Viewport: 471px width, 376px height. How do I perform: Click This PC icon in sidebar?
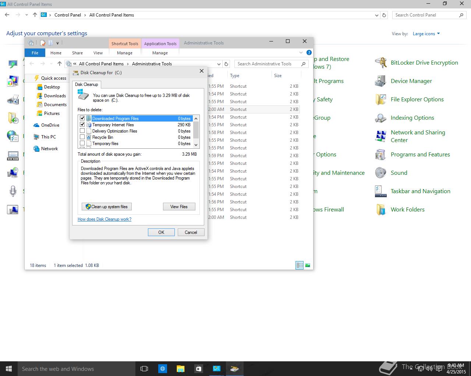36,137
